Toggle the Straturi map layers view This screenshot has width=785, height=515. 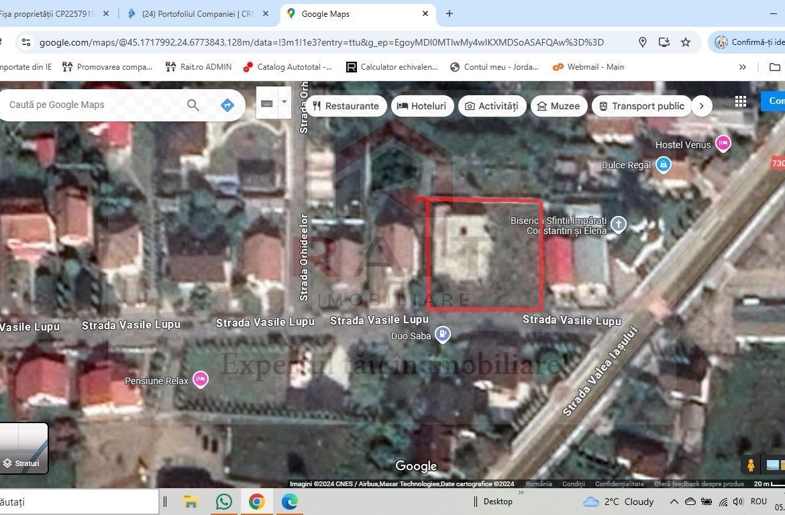(x=24, y=448)
